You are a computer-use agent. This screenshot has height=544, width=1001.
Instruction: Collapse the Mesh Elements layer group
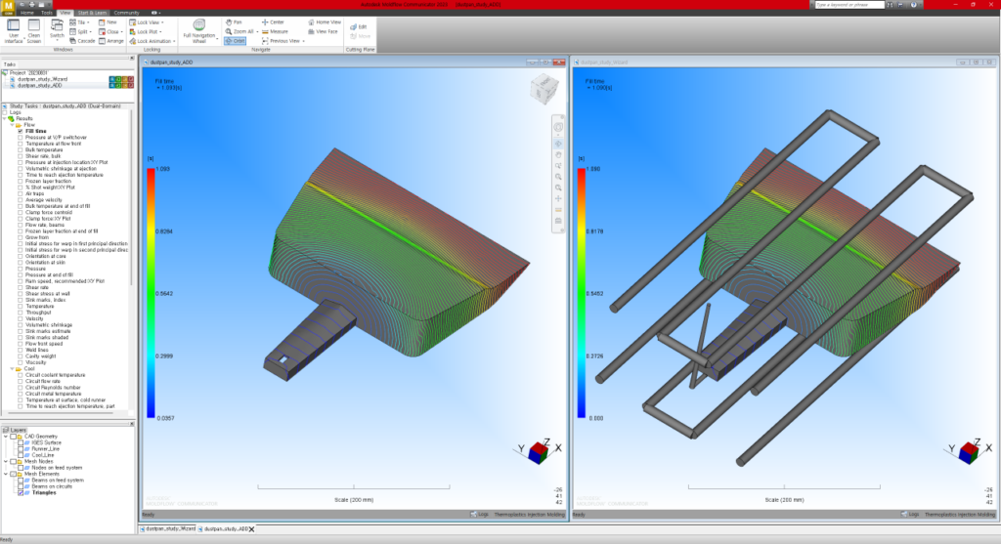6,474
